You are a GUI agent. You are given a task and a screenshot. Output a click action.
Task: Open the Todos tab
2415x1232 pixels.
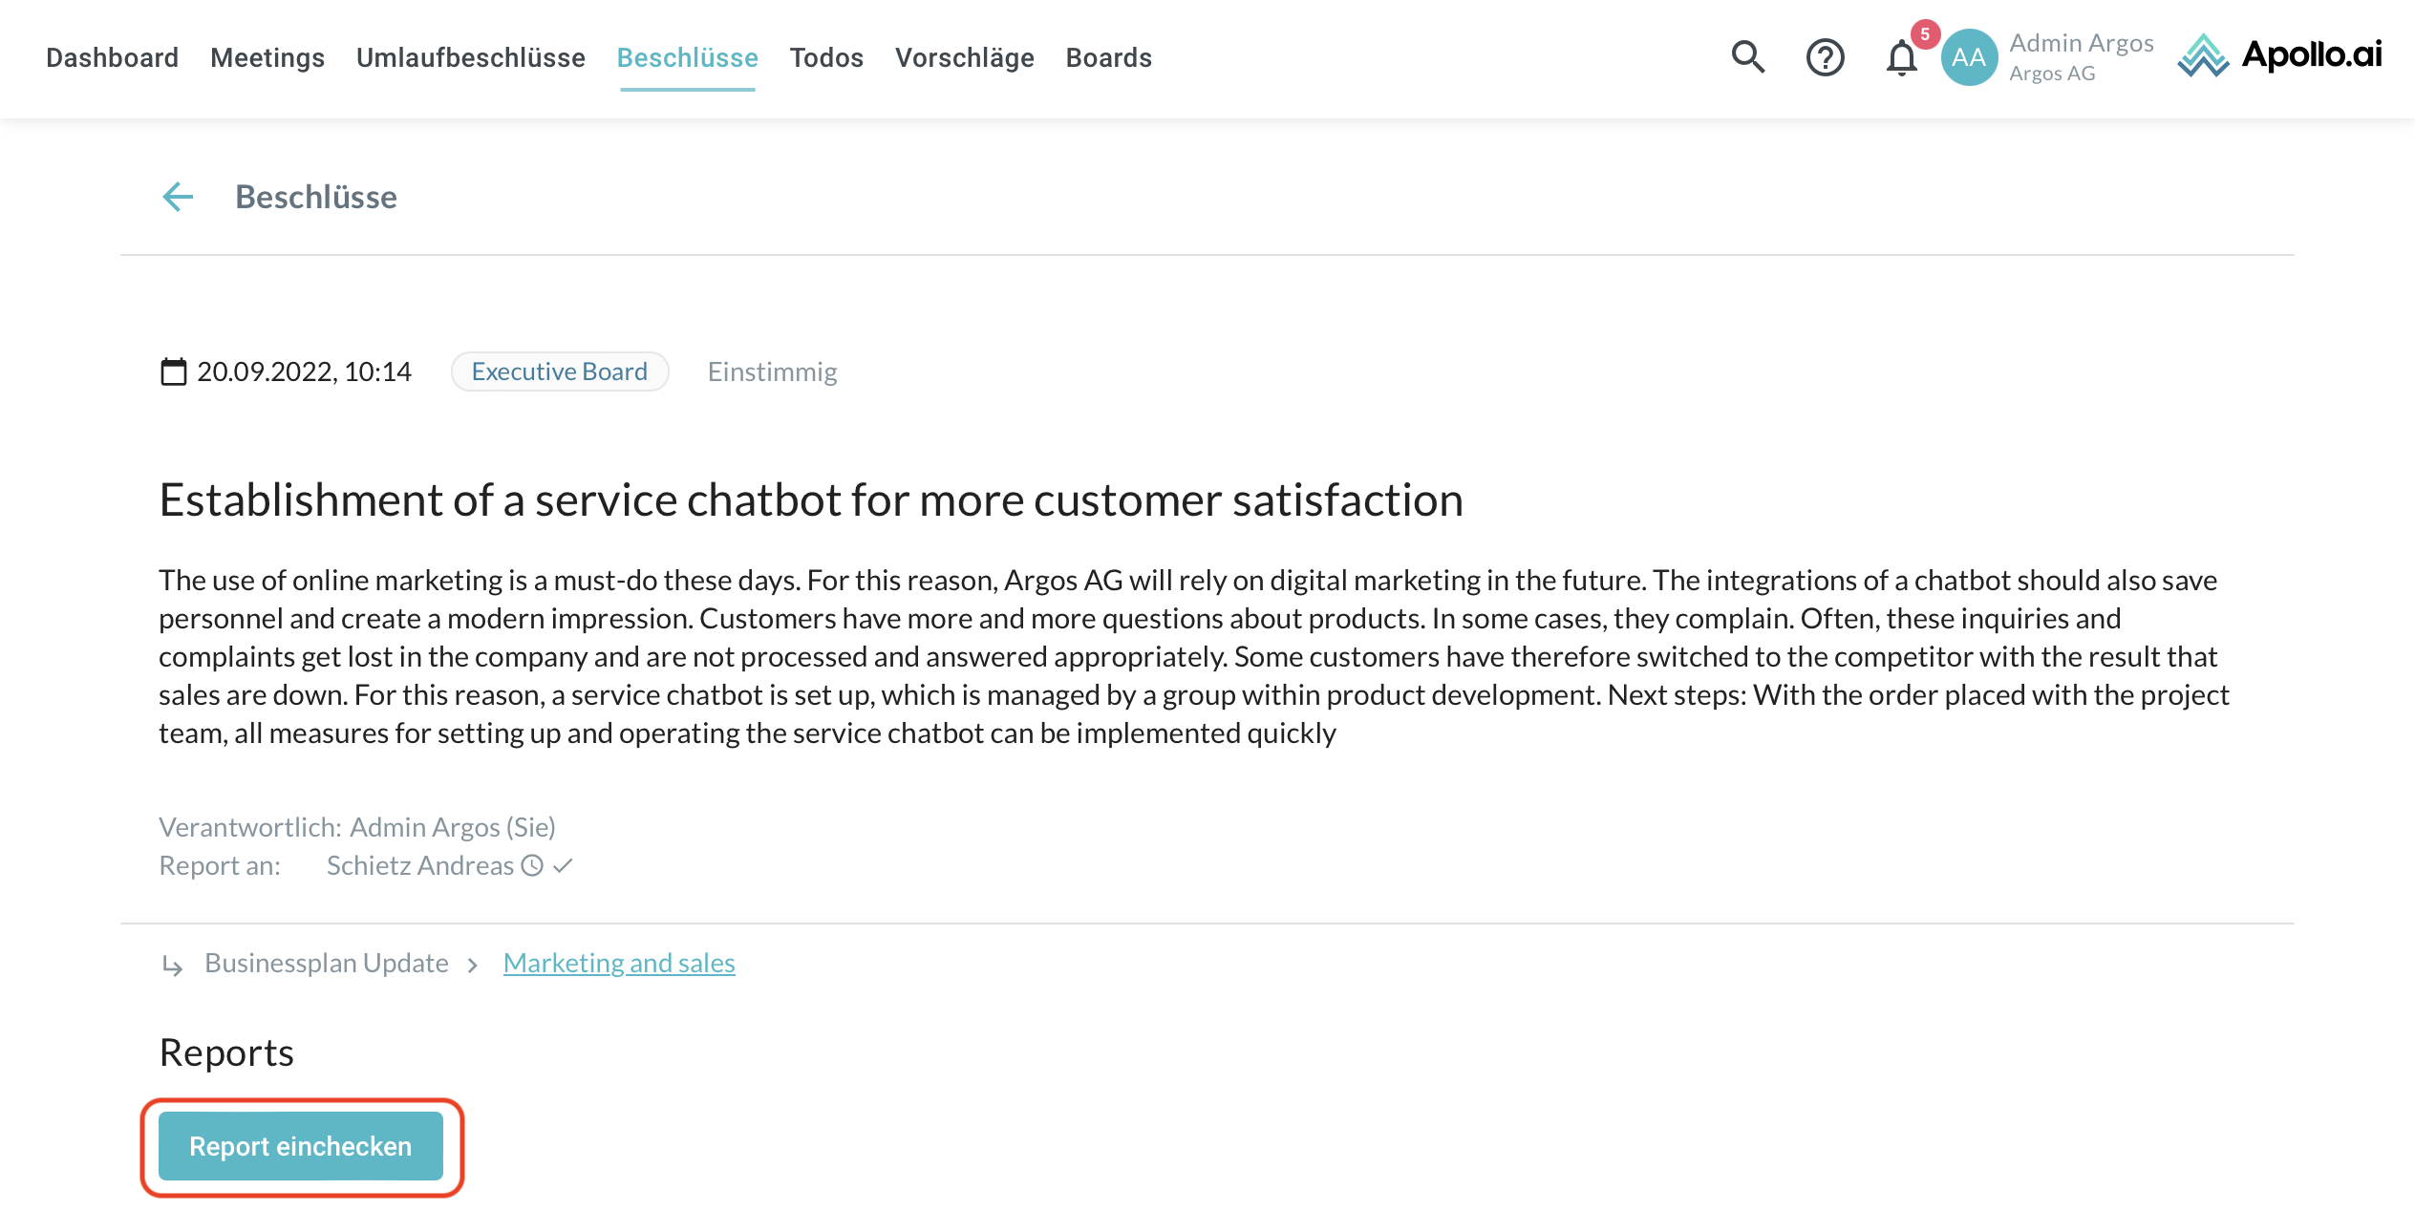pos(826,57)
